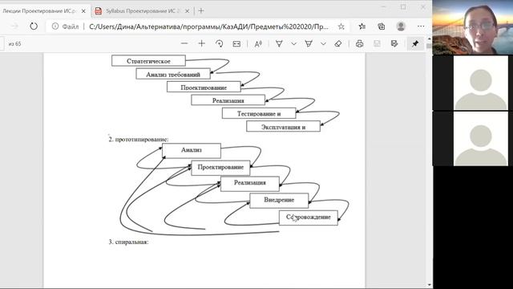The height and width of the screenshot is (289, 513).
Task: Click the scroll up arrow of the PDF scrollbar
Action: (430, 39)
